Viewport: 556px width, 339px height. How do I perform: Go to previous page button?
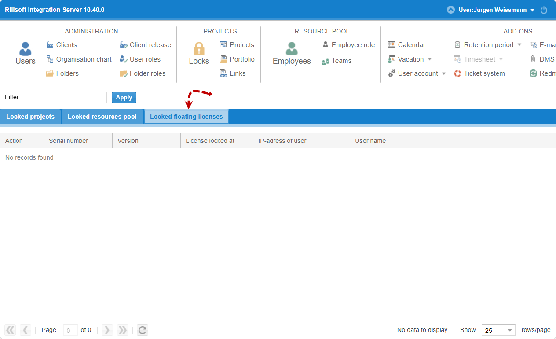pyautogui.click(x=26, y=330)
